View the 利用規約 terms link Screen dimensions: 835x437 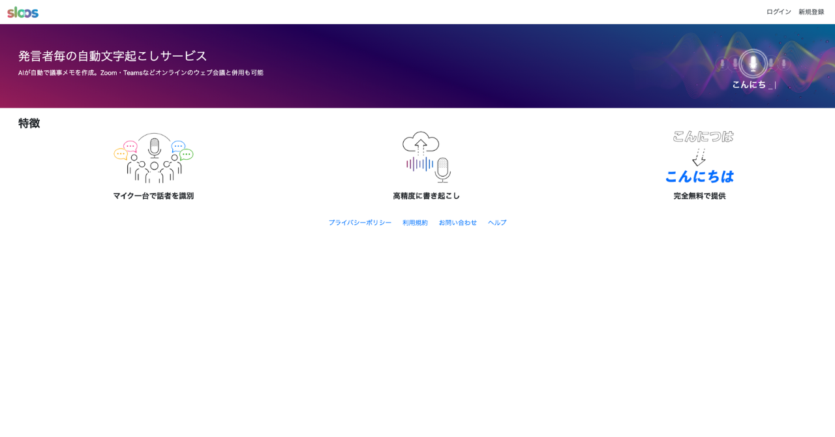click(x=415, y=222)
